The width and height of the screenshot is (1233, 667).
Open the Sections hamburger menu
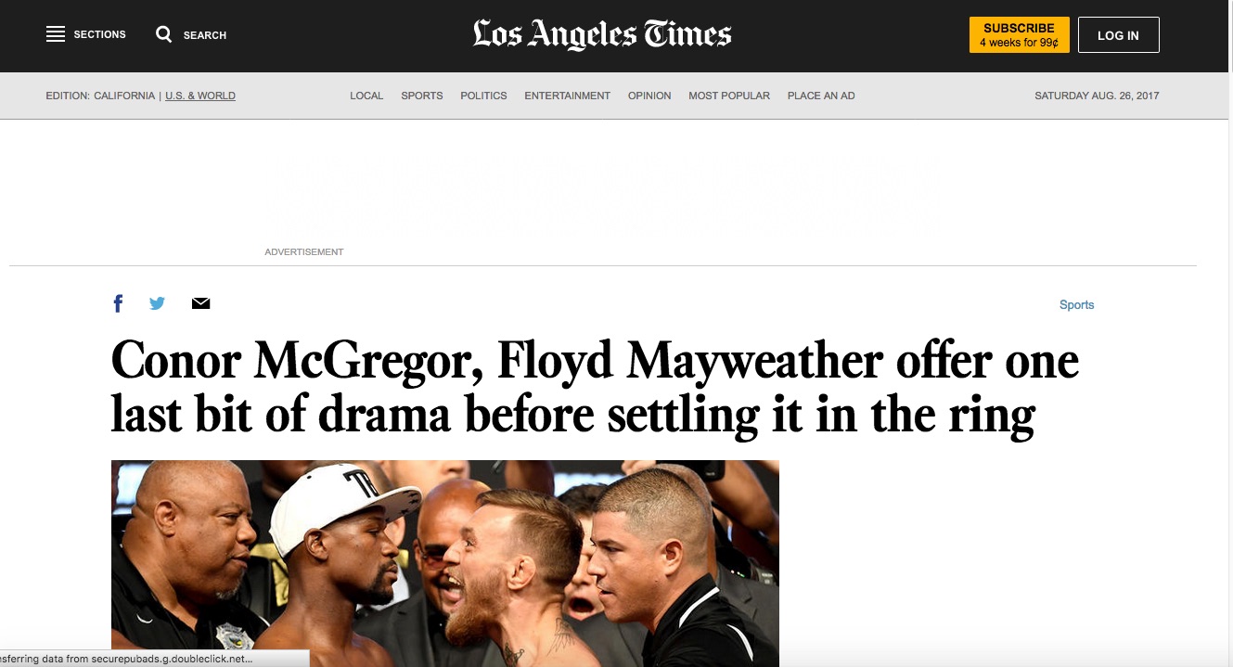click(56, 34)
